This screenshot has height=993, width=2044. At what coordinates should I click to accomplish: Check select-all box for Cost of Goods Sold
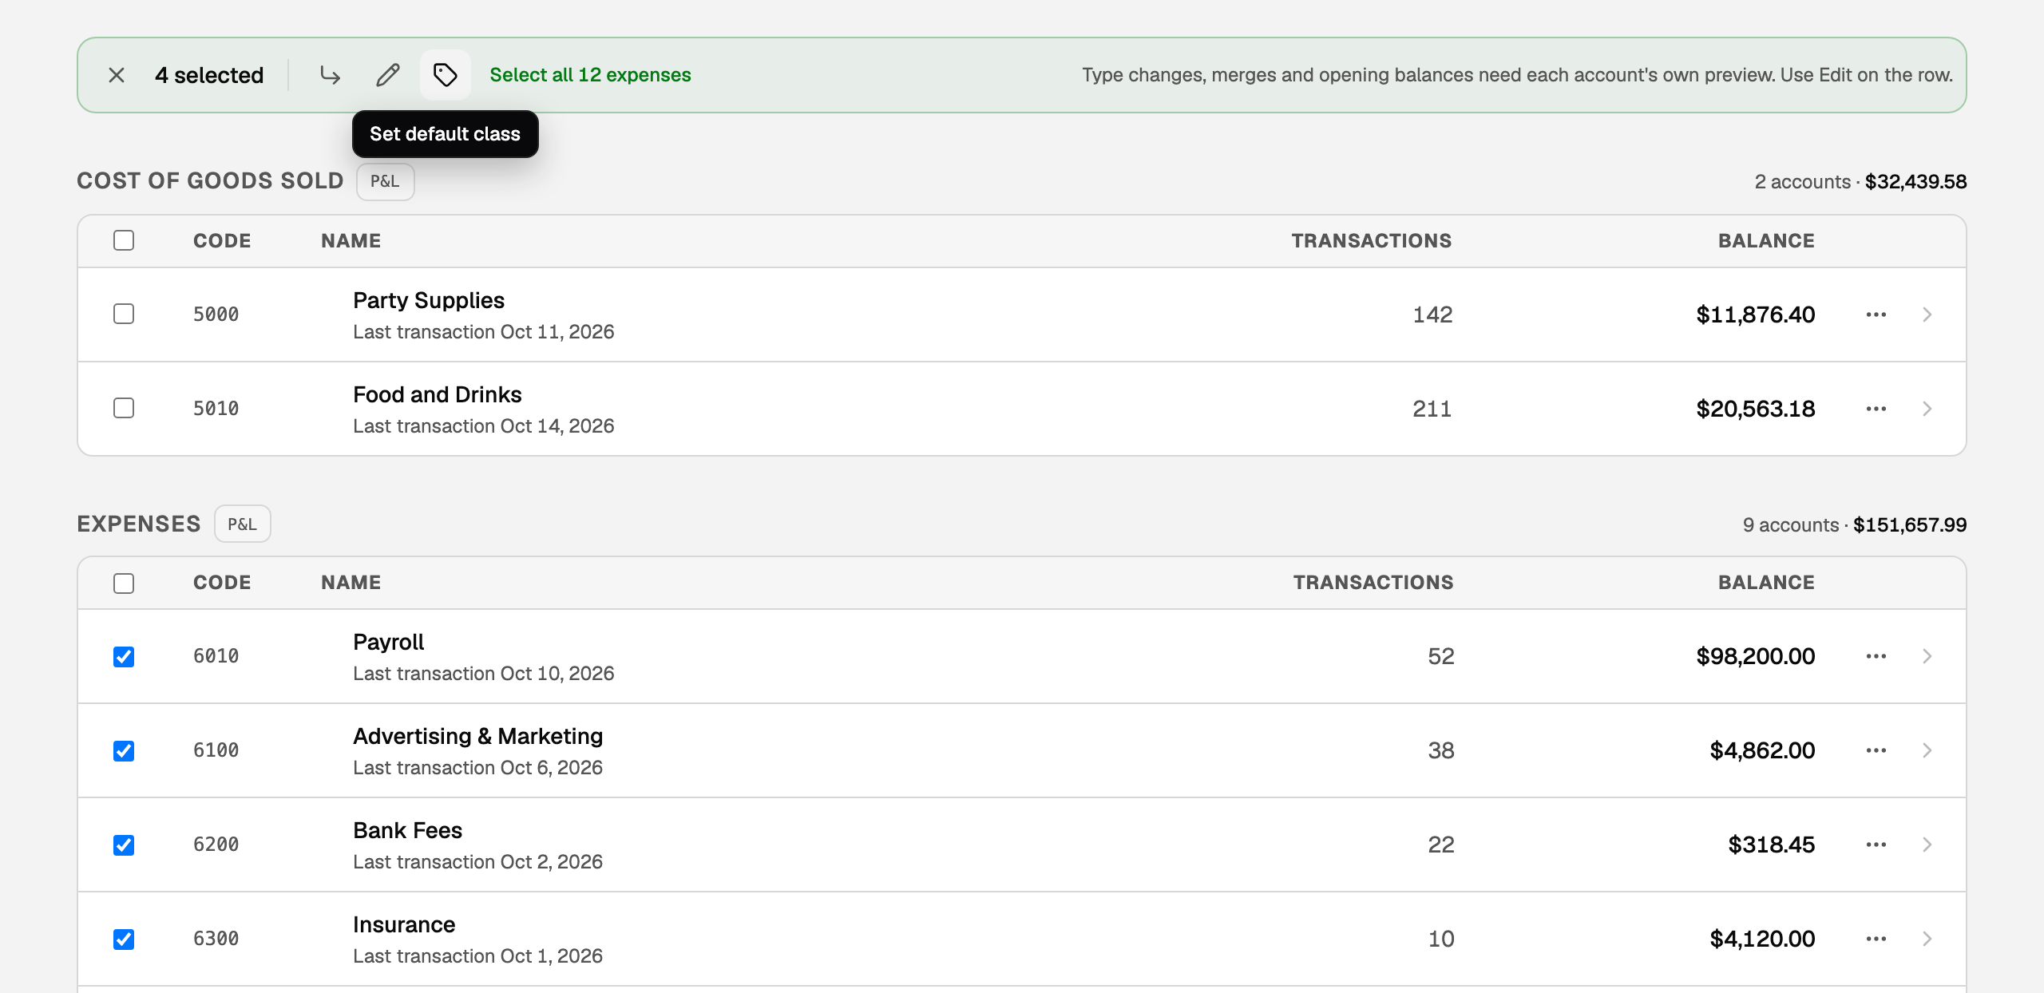pos(124,240)
